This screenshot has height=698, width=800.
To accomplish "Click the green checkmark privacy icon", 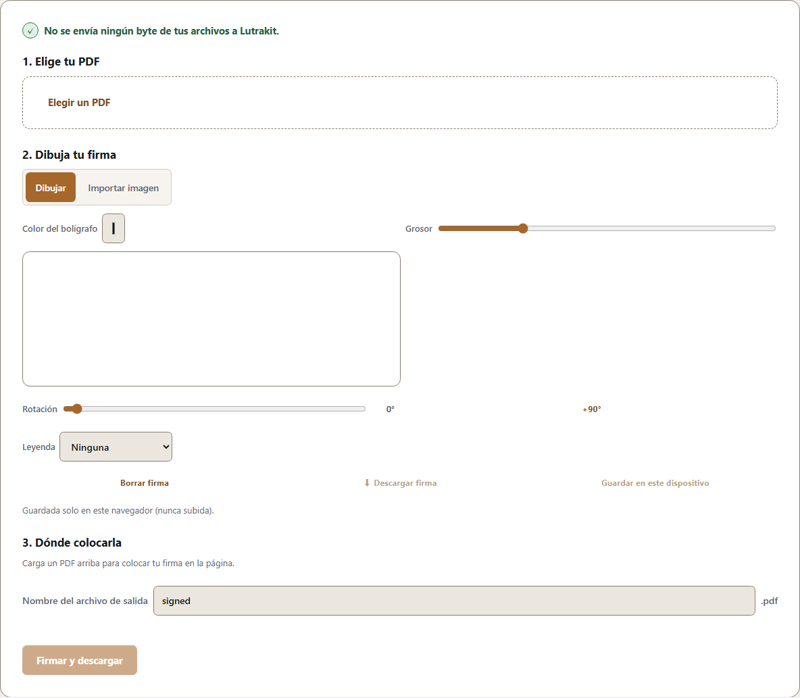I will (30, 30).
